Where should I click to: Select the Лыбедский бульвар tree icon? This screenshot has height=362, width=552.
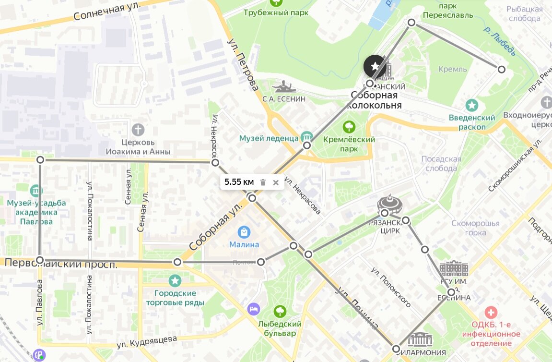coord(280,311)
